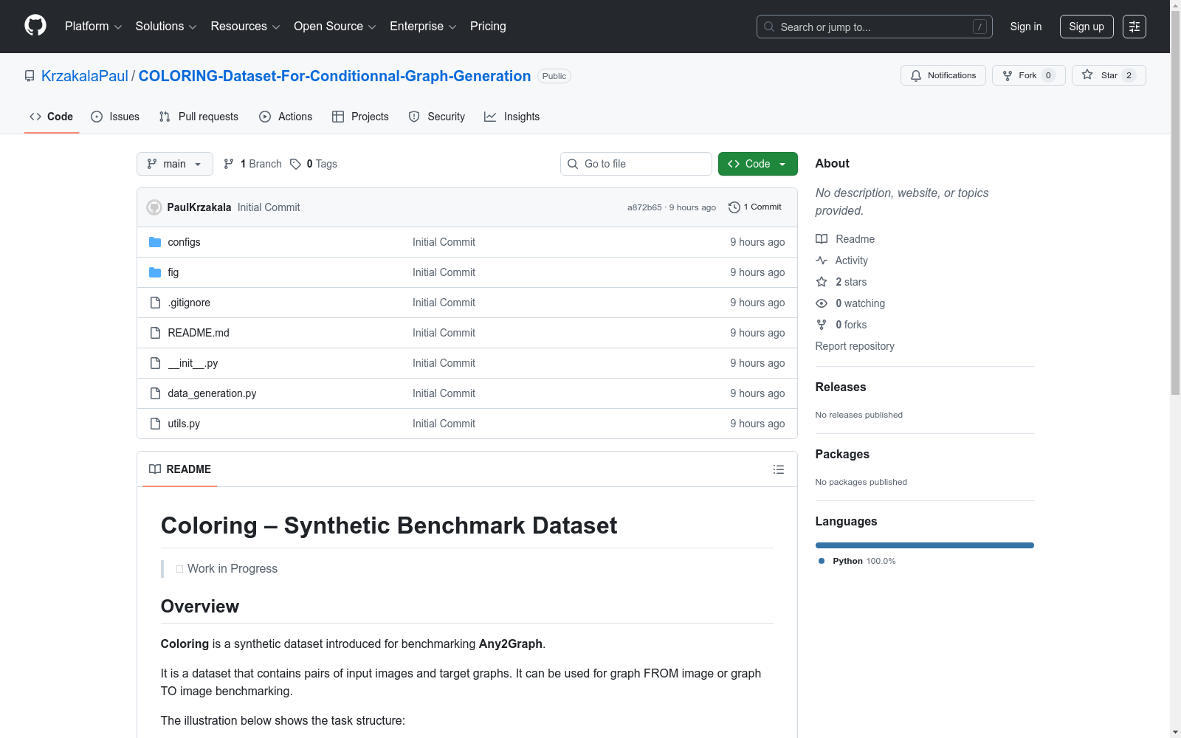The image size is (1181, 738).
Task: Open the data_generation.py file
Action: click(x=212, y=393)
